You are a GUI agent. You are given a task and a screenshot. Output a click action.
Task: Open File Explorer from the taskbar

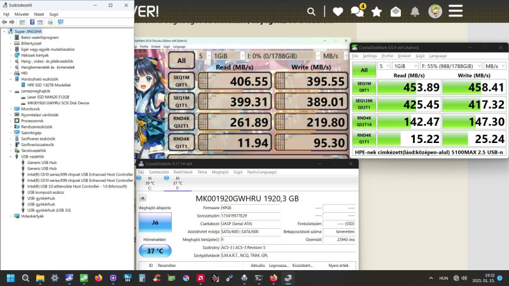point(40,278)
